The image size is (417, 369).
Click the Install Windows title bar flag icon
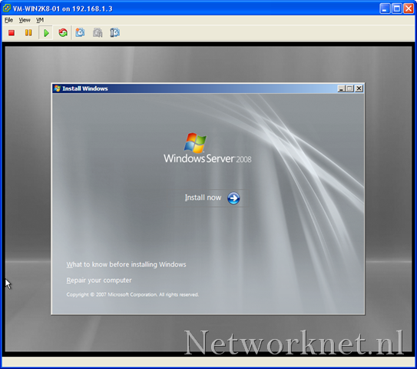57,88
